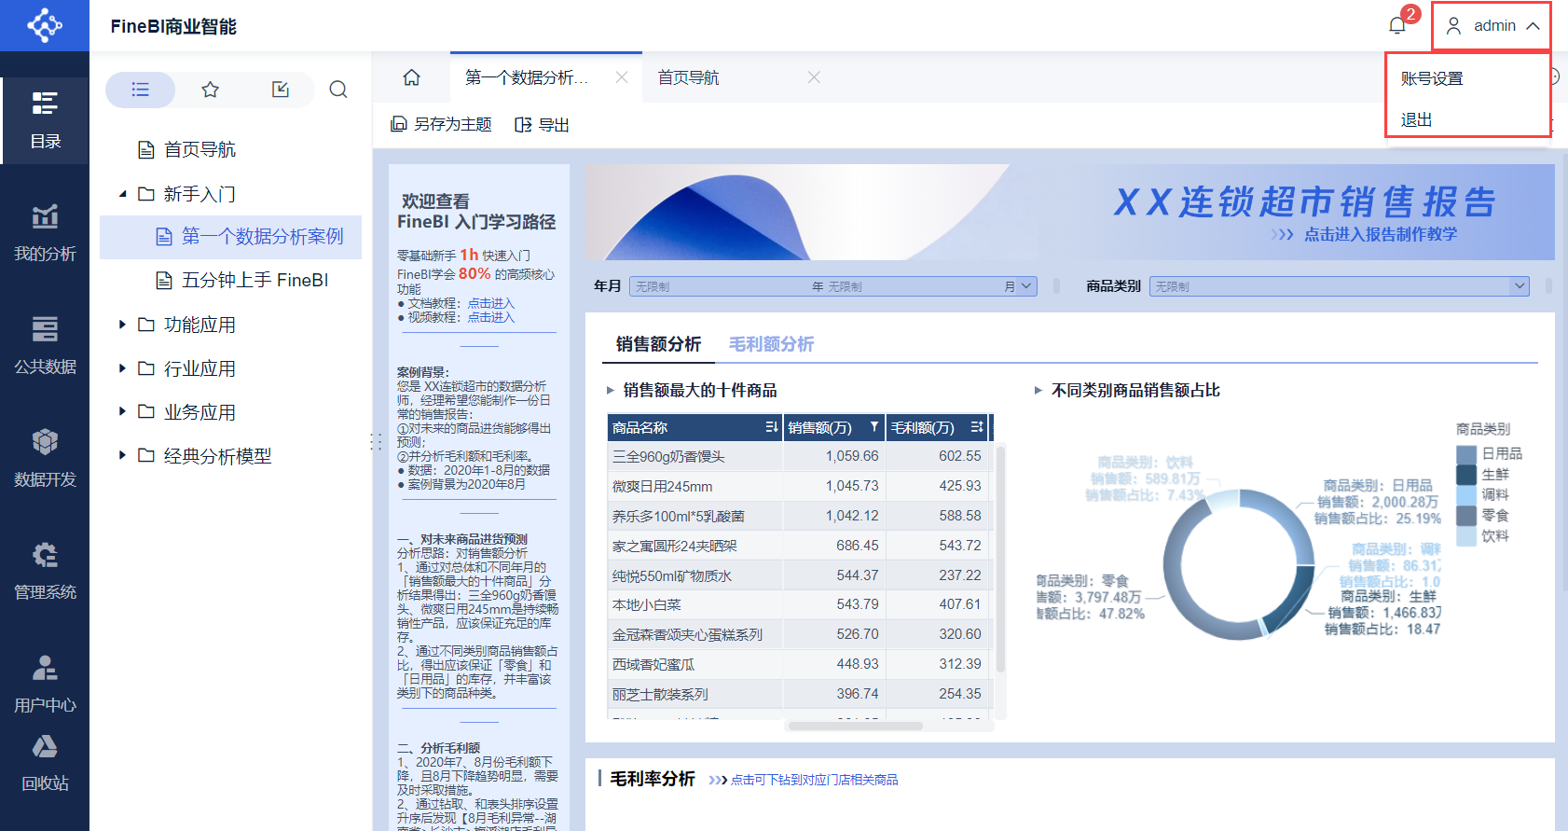Click 调料 legend color swatch
The height and width of the screenshot is (831, 1568).
1466,495
